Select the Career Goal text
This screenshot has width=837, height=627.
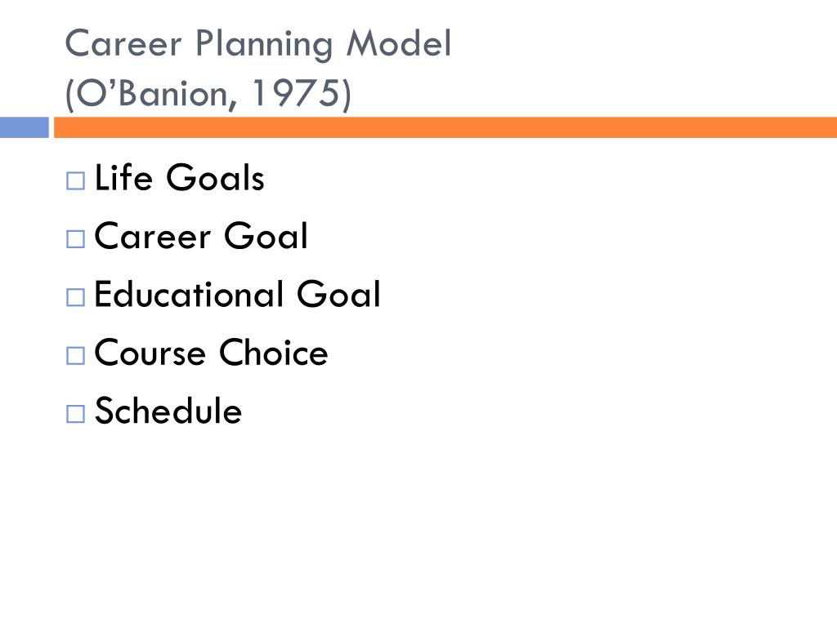[201, 236]
